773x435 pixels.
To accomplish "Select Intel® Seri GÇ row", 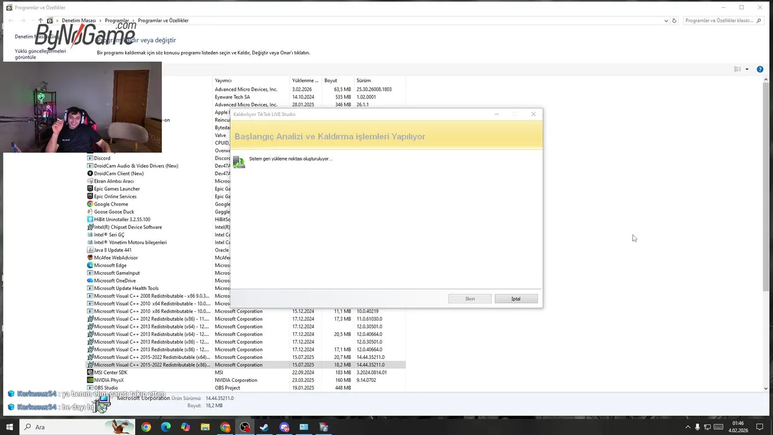I will pos(246,235).
